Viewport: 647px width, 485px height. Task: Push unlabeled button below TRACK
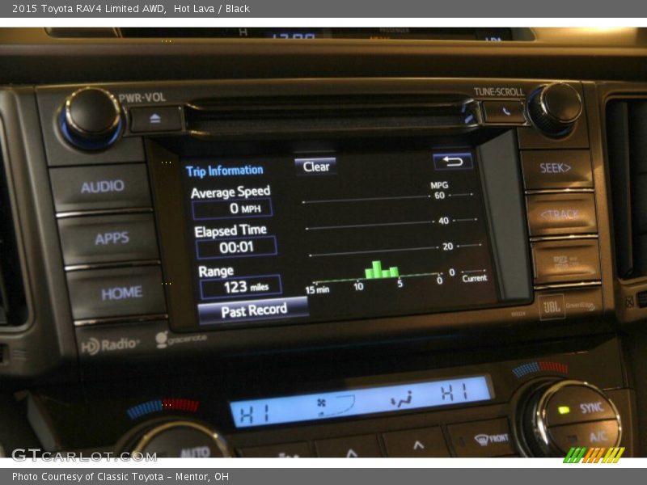[565, 262]
